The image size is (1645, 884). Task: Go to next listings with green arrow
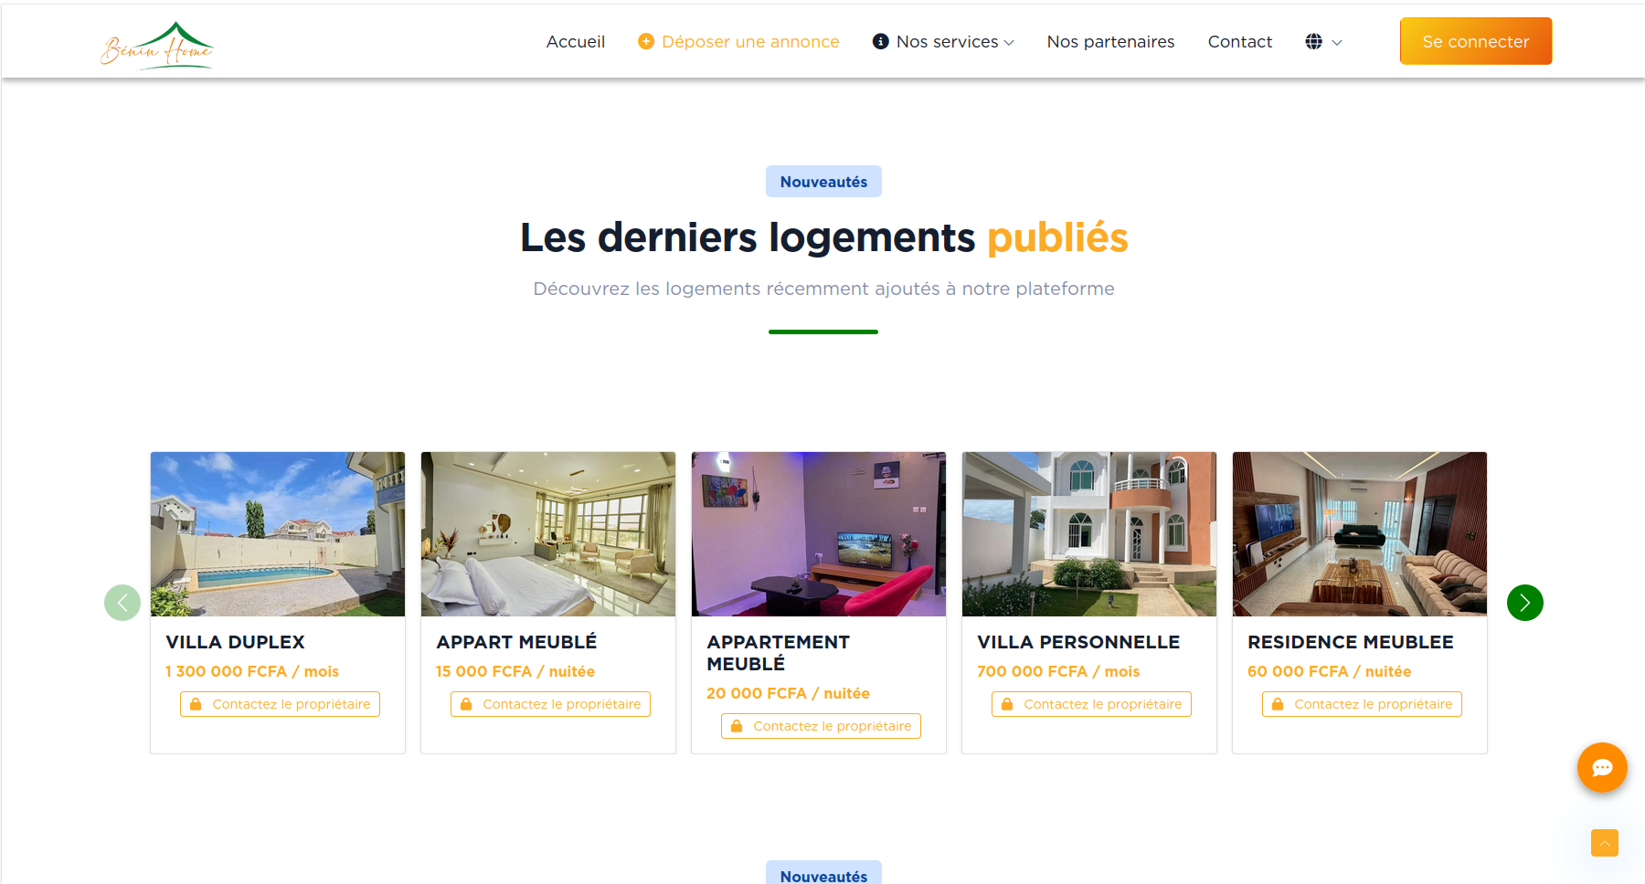tap(1524, 603)
